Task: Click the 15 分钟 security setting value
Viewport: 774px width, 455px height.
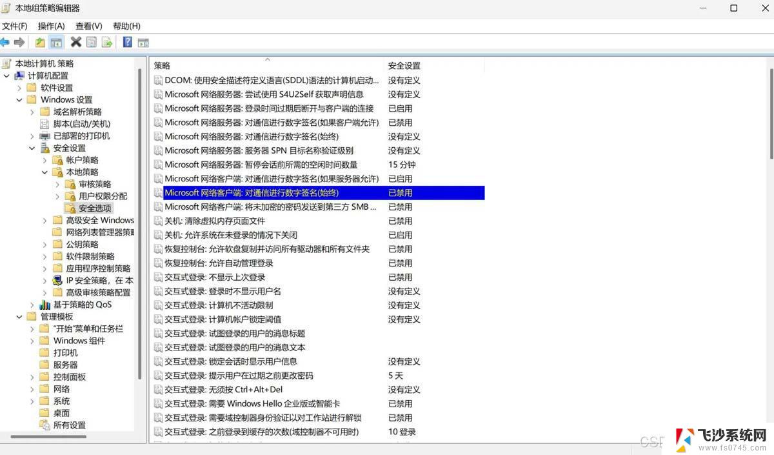Action: (x=401, y=165)
